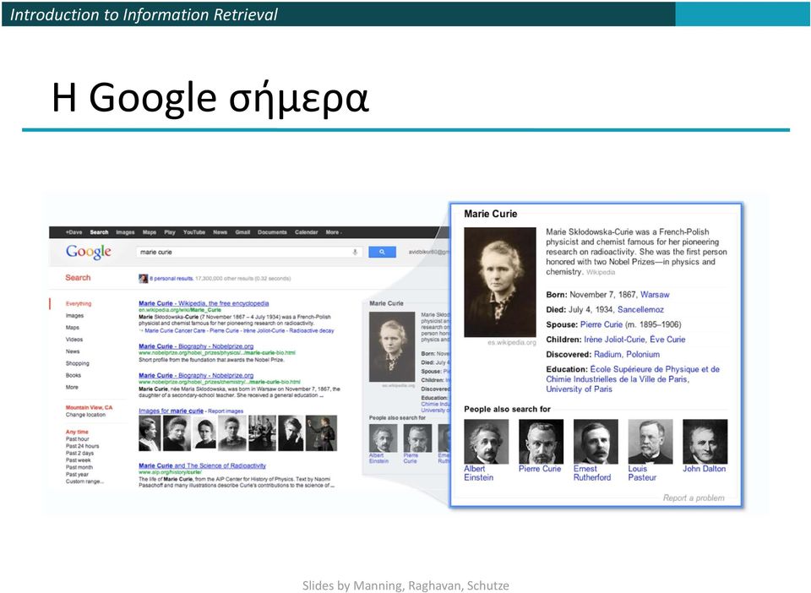Open the Custom range... option
This screenshot has width=811, height=593.
[84, 481]
